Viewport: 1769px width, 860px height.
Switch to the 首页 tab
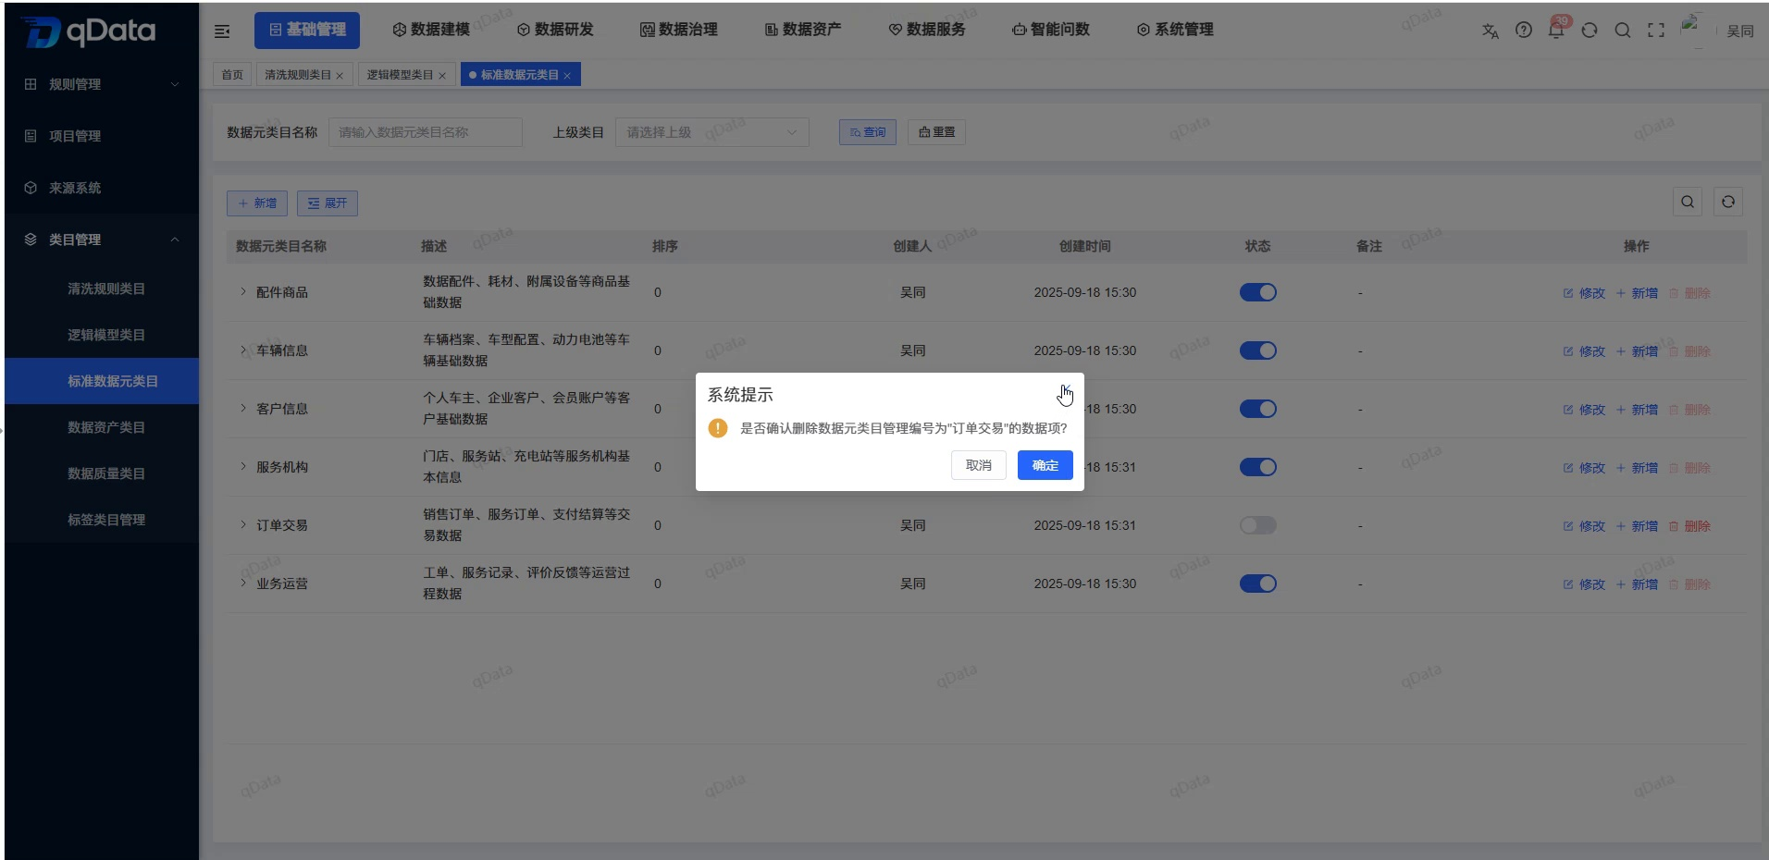point(232,75)
